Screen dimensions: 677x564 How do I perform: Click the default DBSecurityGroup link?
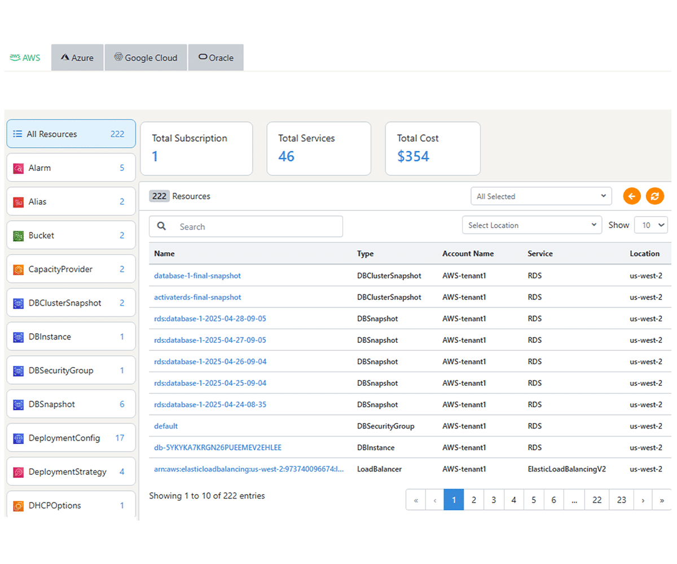tap(166, 426)
